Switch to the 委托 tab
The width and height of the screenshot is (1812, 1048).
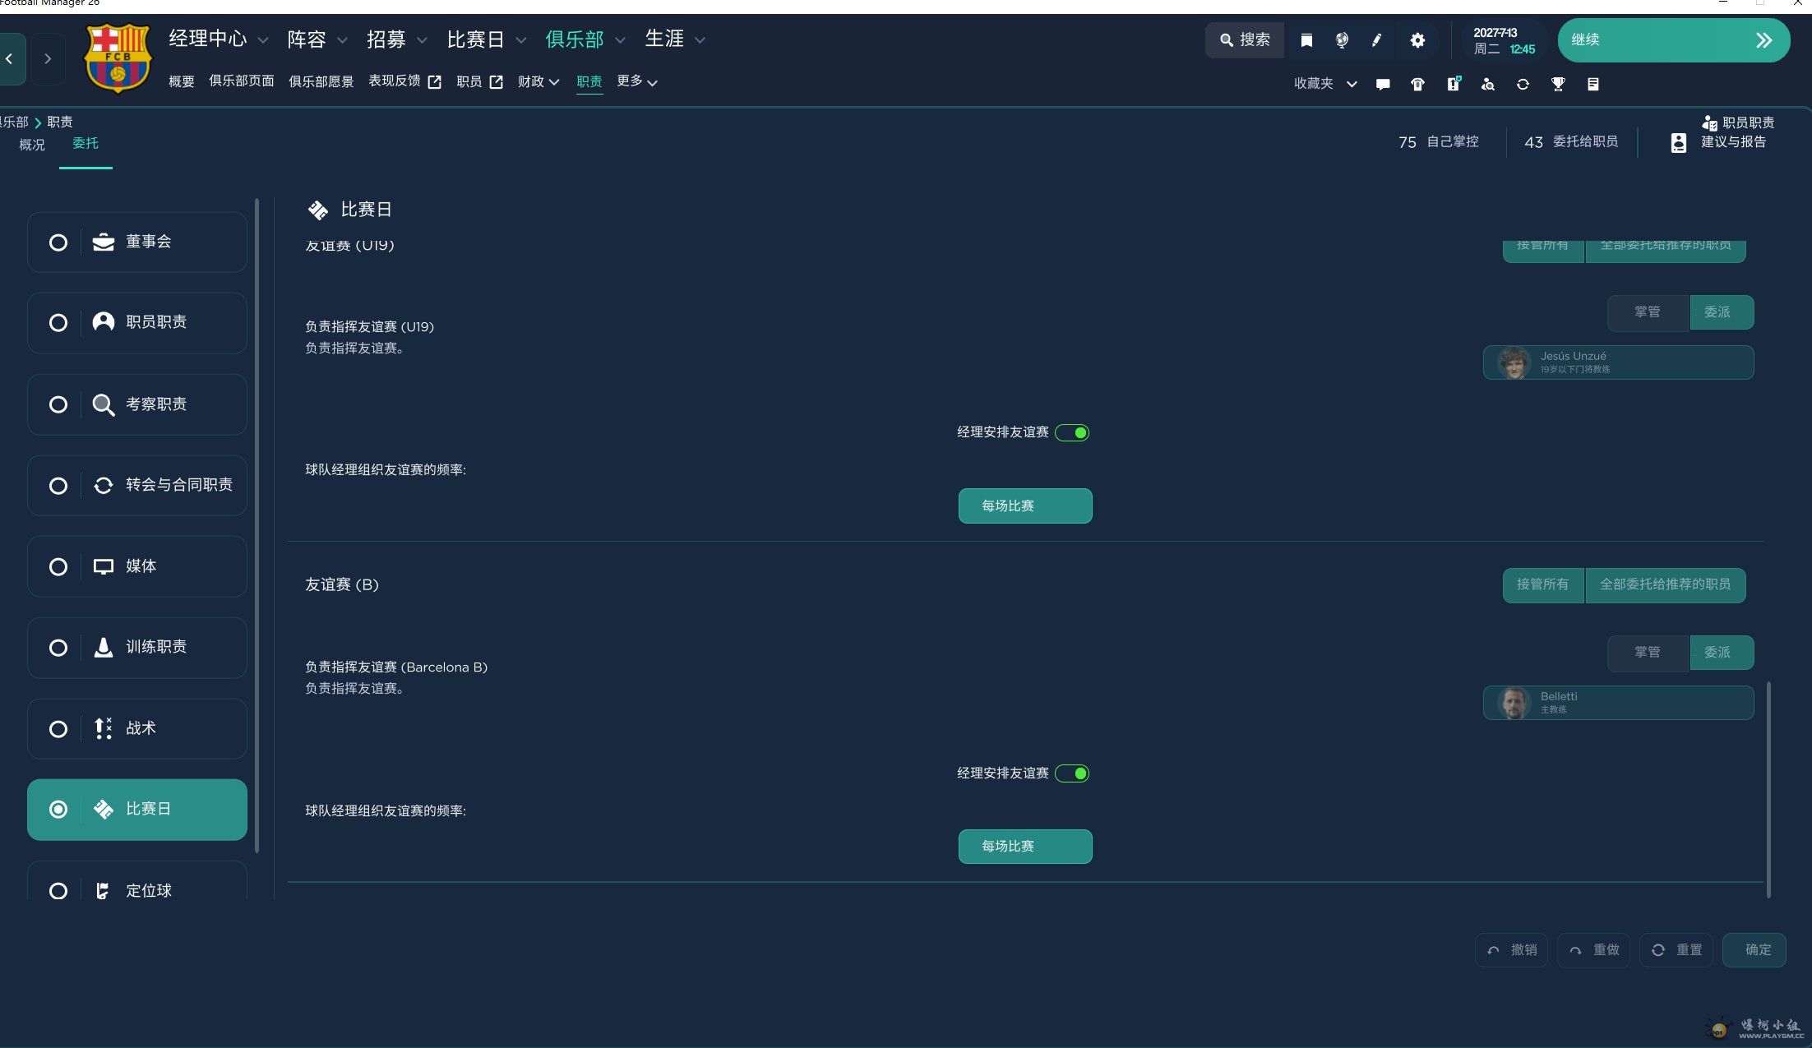tap(86, 144)
